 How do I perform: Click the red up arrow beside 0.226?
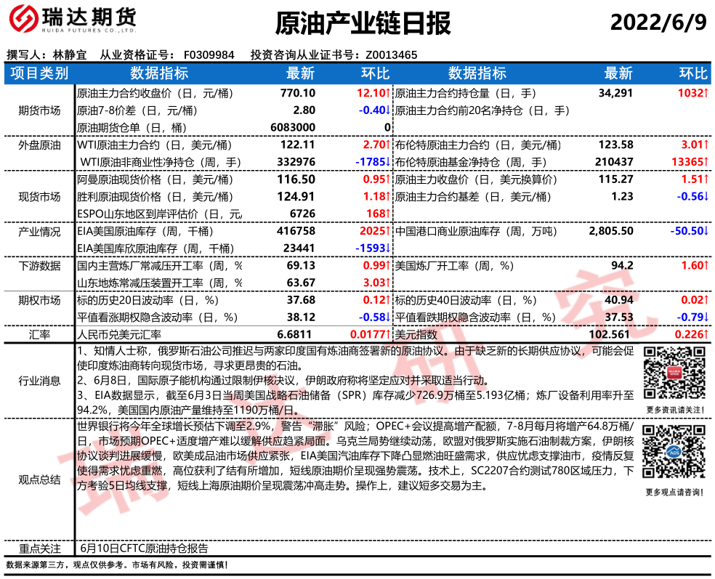(706, 334)
